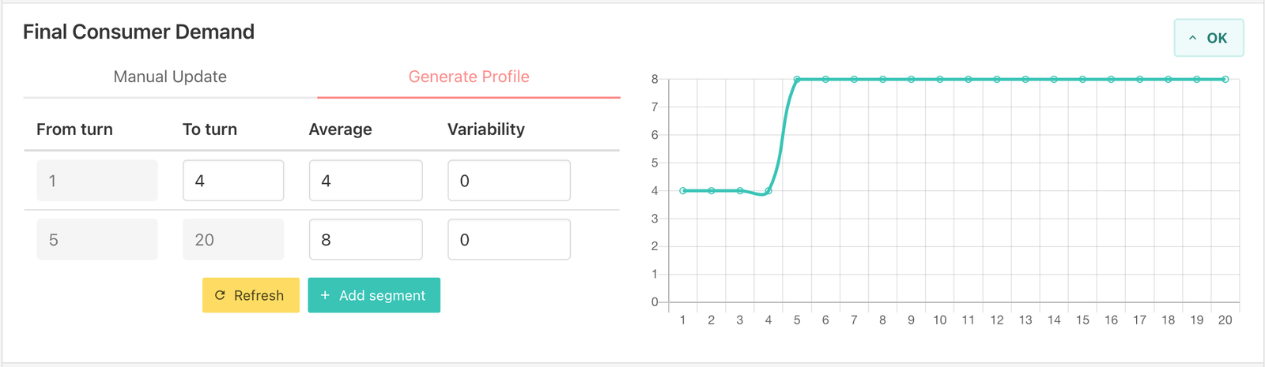This screenshot has width=1265, height=367.
Task: Edit Average field with value 4
Action: 365,181
